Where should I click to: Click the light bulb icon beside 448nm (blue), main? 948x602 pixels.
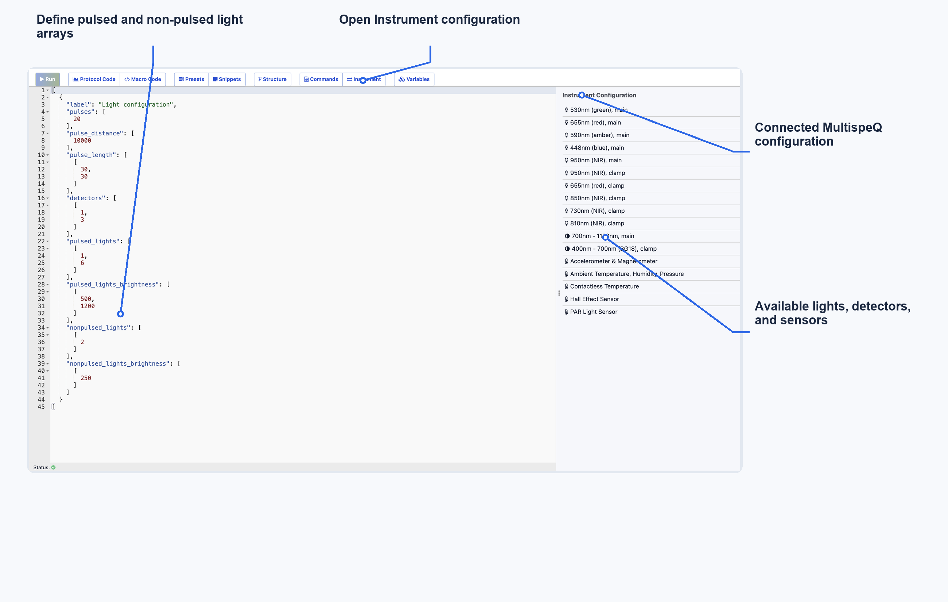pos(566,148)
